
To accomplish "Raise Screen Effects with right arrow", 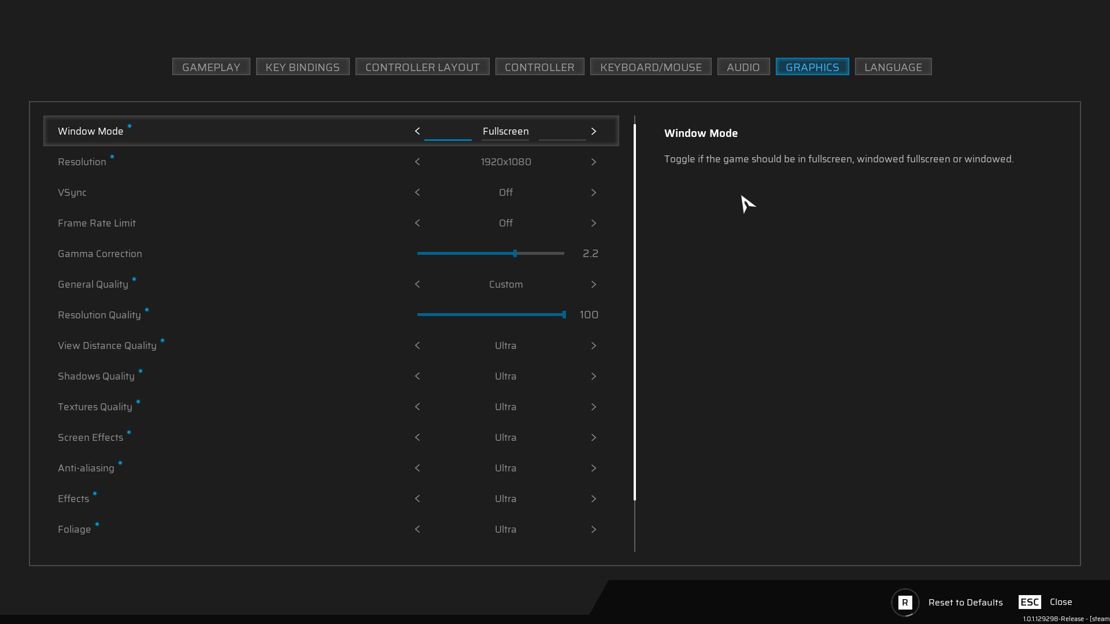I will click(x=593, y=437).
